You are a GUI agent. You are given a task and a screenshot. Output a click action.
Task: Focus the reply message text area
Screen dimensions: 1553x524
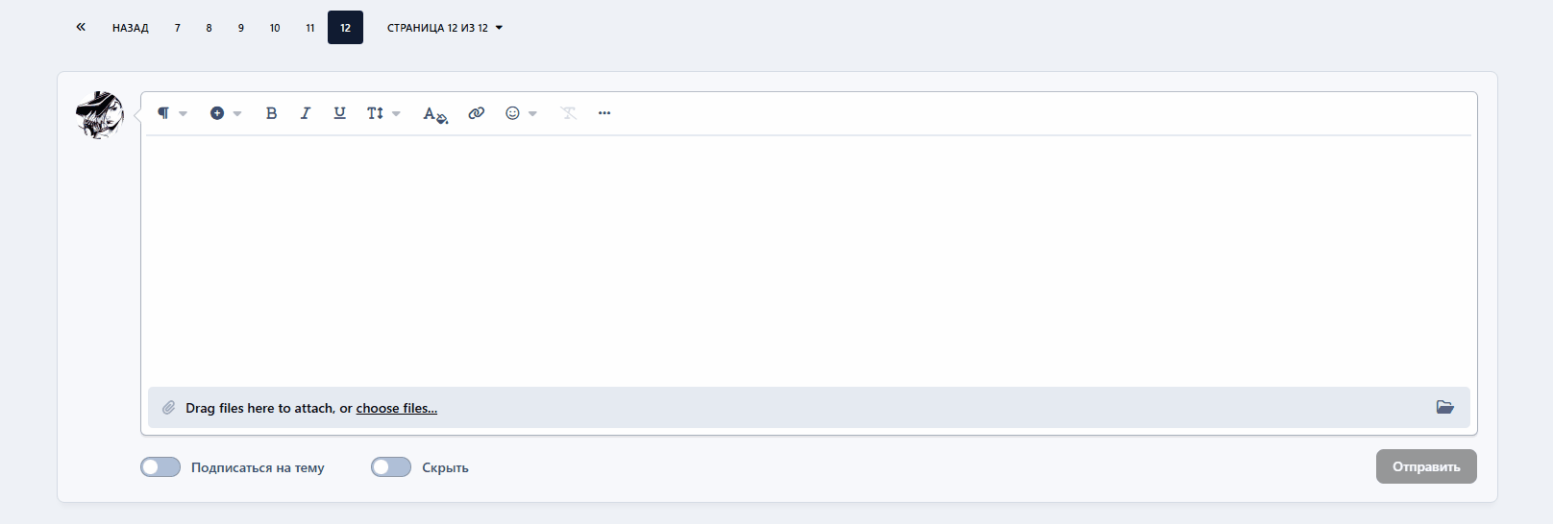pos(808,259)
